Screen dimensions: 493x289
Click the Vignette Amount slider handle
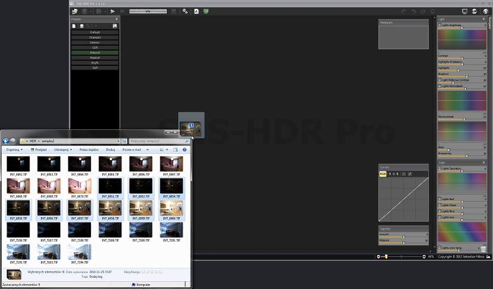403,237
